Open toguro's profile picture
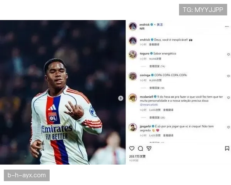The width and height of the screenshot is (231, 185). coord(133,55)
